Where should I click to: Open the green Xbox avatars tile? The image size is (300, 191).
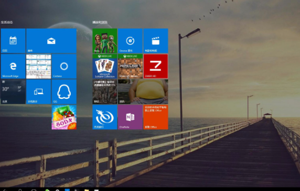tap(105, 41)
